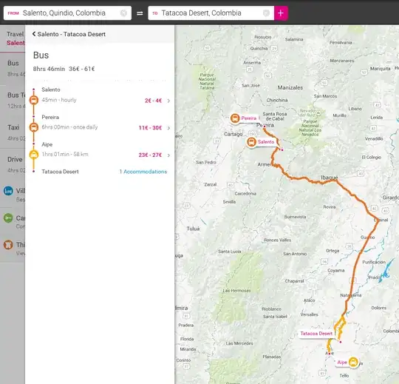The image size is (399, 384).
Task: Swap origin and destination with equals icon
Action: click(140, 13)
